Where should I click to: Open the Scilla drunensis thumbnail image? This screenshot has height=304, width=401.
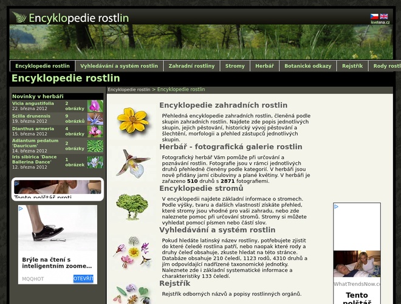95,119
